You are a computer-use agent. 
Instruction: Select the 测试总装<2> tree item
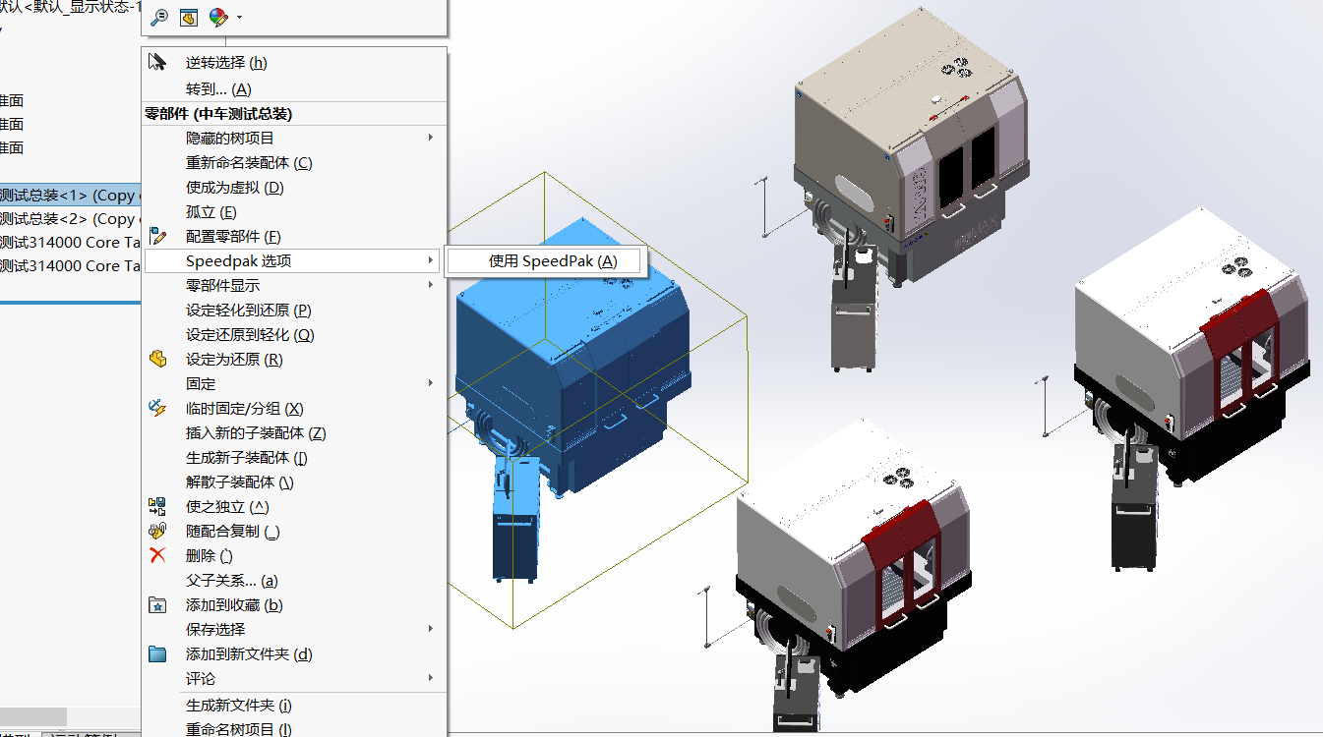[x=67, y=219]
